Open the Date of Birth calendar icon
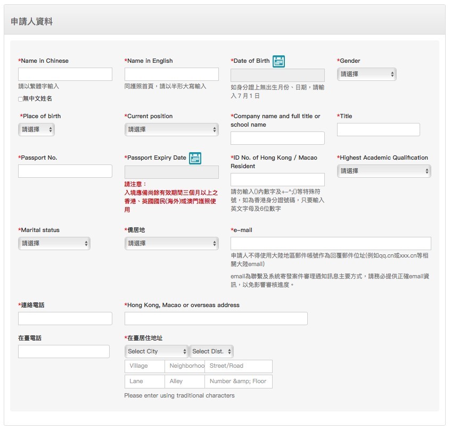 pyautogui.click(x=278, y=61)
